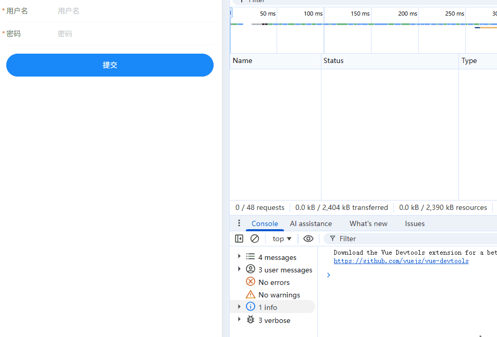Click the network request timeline overview
Viewport: 497px width, 337px height.
[x=365, y=30]
